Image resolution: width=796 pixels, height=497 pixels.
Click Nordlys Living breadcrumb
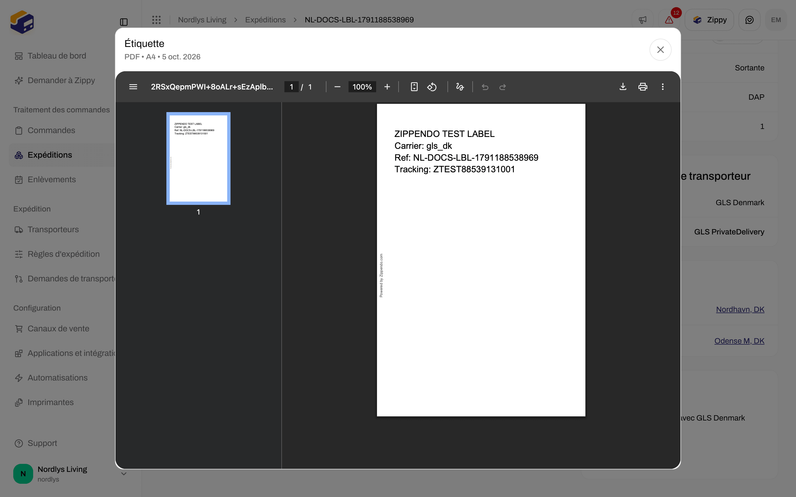[202, 20]
